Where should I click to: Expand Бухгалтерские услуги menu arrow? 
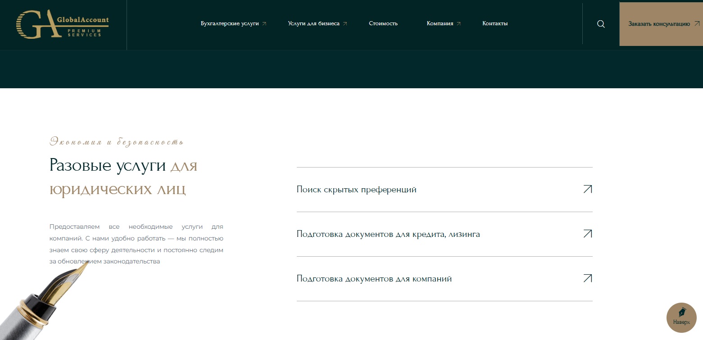(x=264, y=24)
